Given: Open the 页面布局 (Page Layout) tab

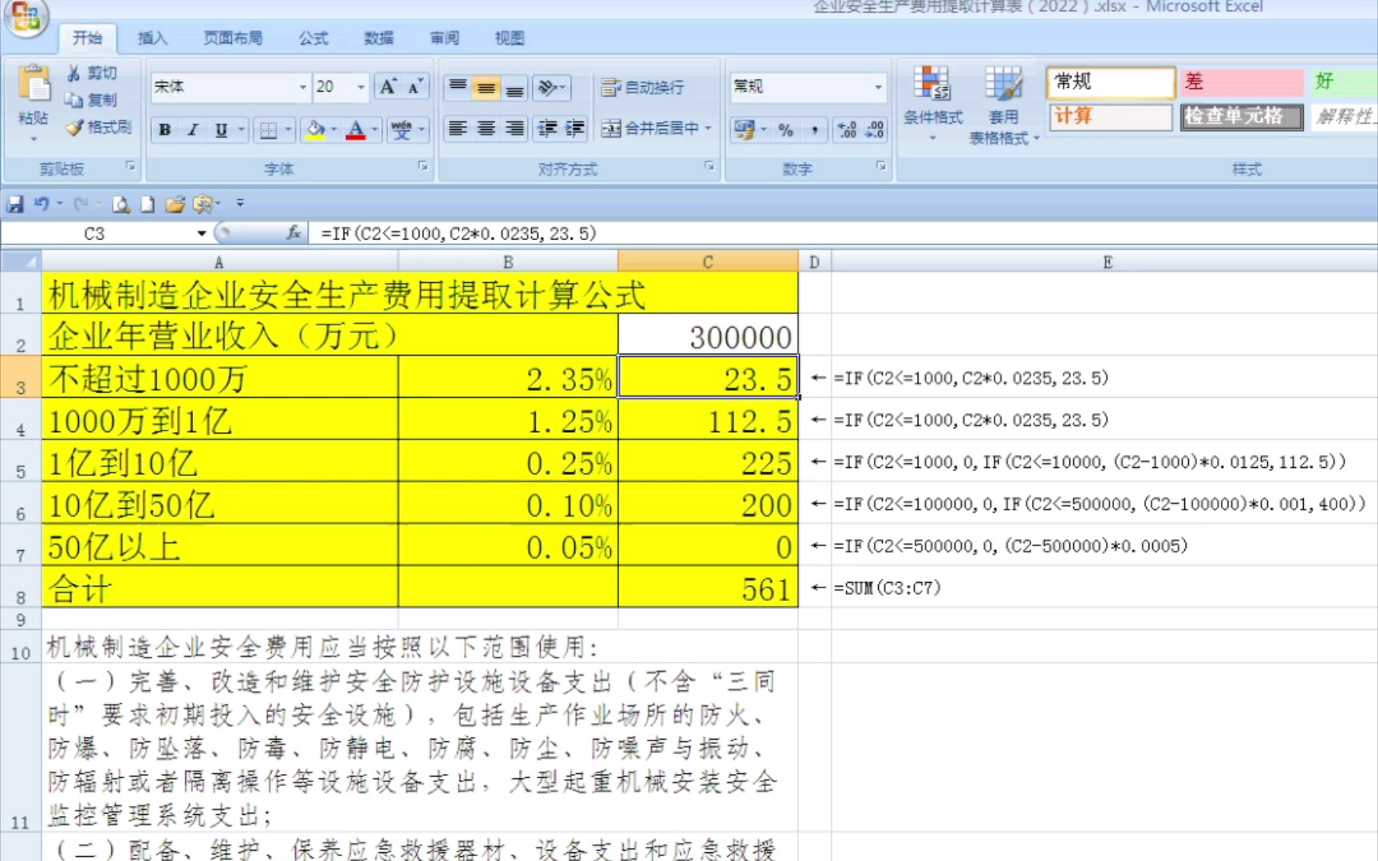Looking at the screenshot, I should coord(233,37).
